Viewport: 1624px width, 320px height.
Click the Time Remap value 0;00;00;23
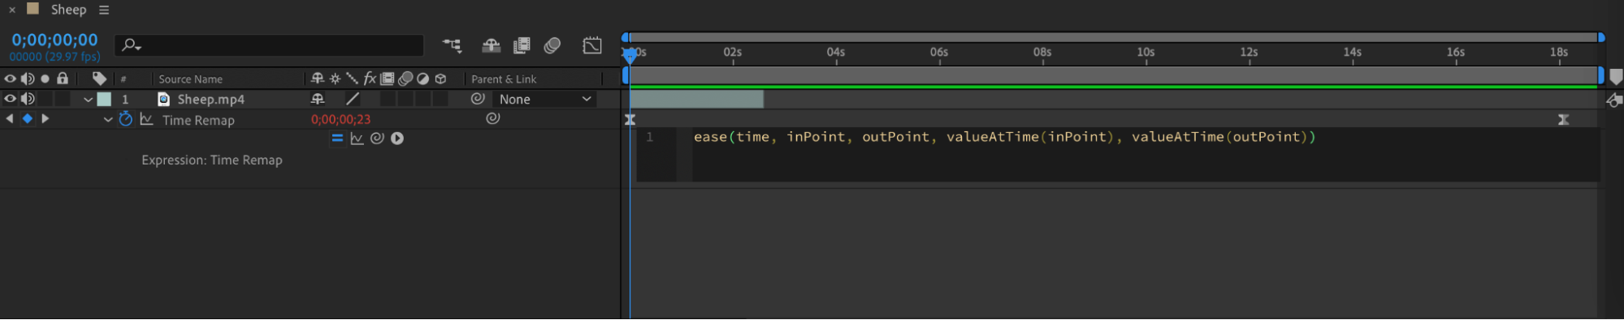(340, 119)
